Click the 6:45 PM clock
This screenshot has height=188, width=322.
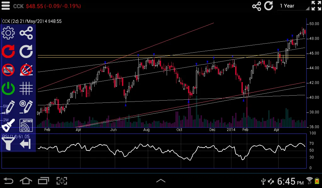point(290,181)
